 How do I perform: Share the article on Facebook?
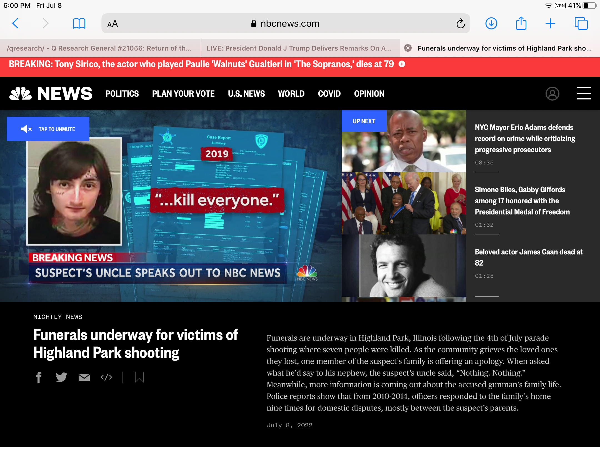[39, 377]
